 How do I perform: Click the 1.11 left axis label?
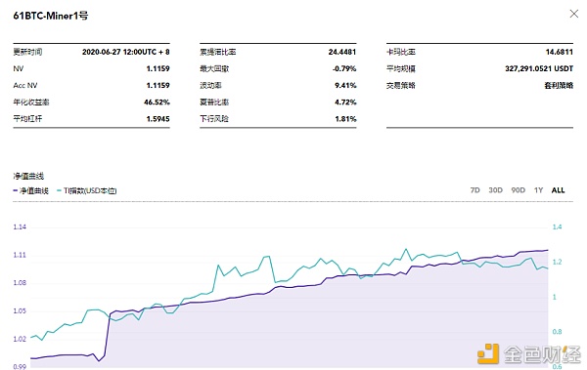click(20, 255)
